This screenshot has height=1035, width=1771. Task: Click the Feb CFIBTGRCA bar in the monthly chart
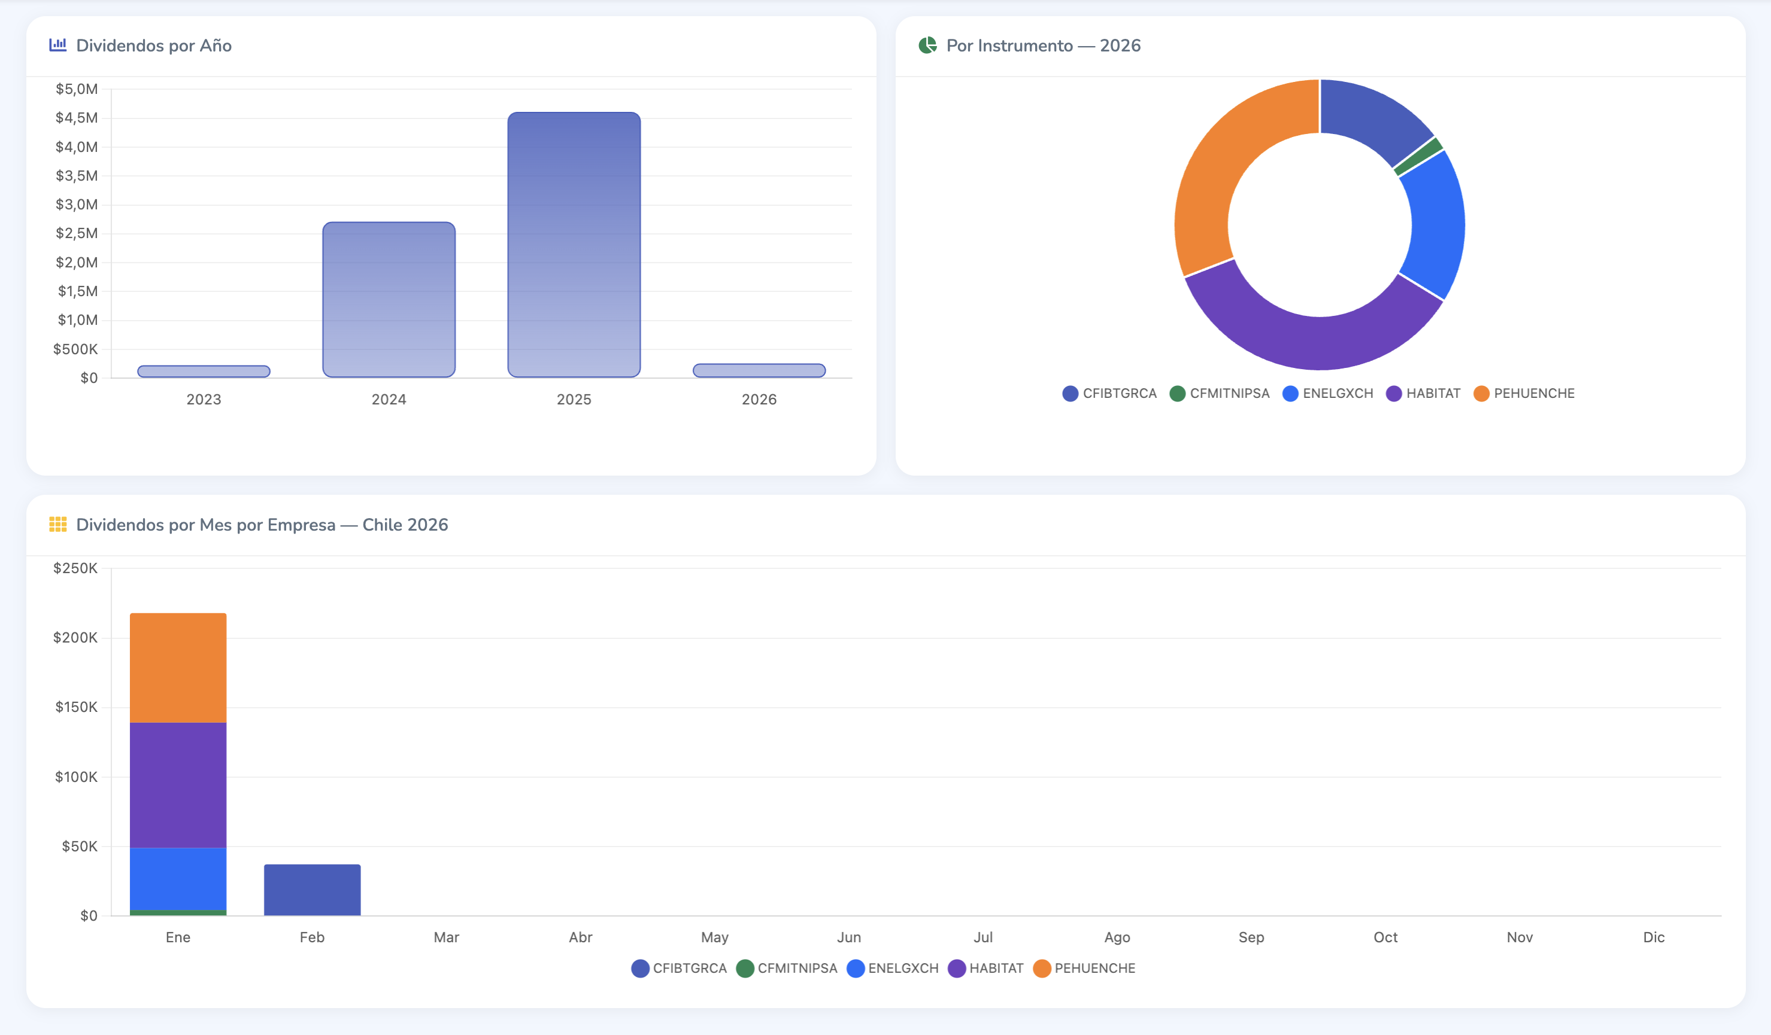(312, 890)
